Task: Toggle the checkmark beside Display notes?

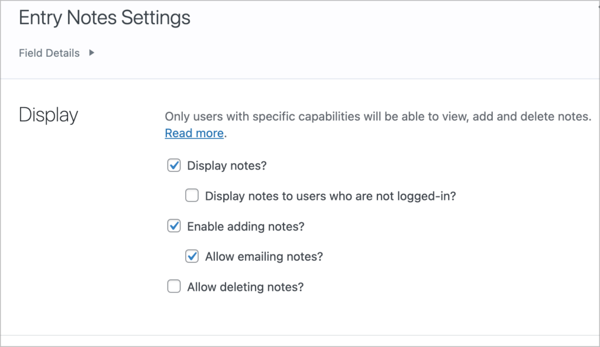Action: pyautogui.click(x=173, y=165)
